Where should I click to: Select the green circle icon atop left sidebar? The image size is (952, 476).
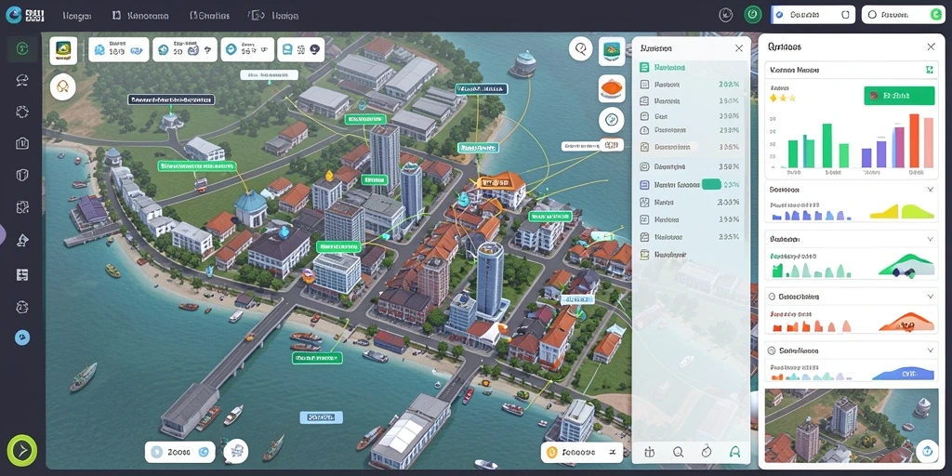point(22,49)
